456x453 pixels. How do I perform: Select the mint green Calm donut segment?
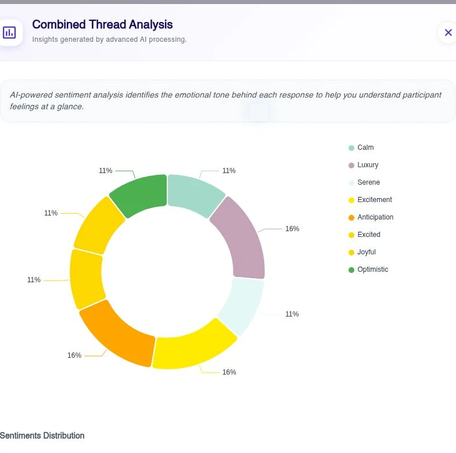click(193, 194)
